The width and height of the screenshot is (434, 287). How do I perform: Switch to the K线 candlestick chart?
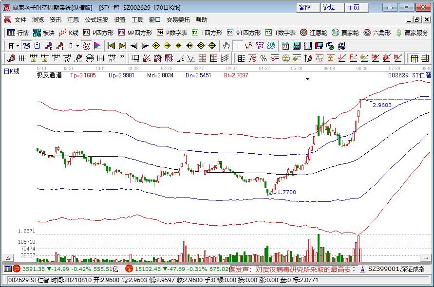pos(69,33)
